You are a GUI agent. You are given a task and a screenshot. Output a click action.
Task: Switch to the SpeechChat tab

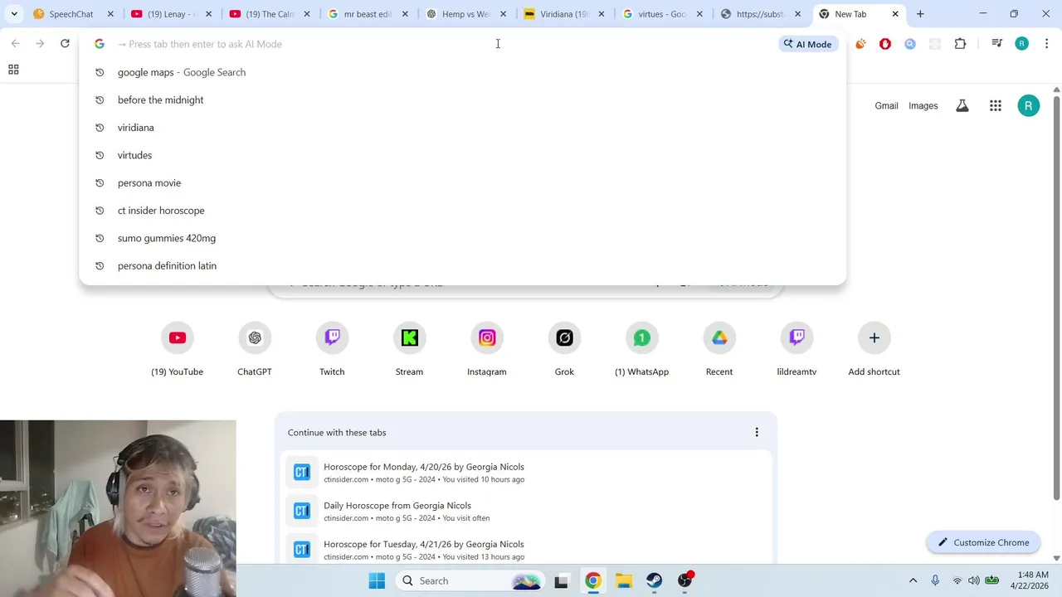[x=72, y=14]
